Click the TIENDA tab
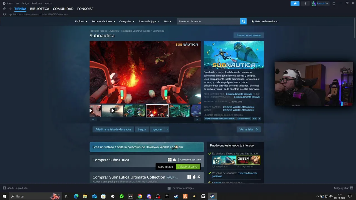Screen dimensions: 356x200 coord(20,9)
